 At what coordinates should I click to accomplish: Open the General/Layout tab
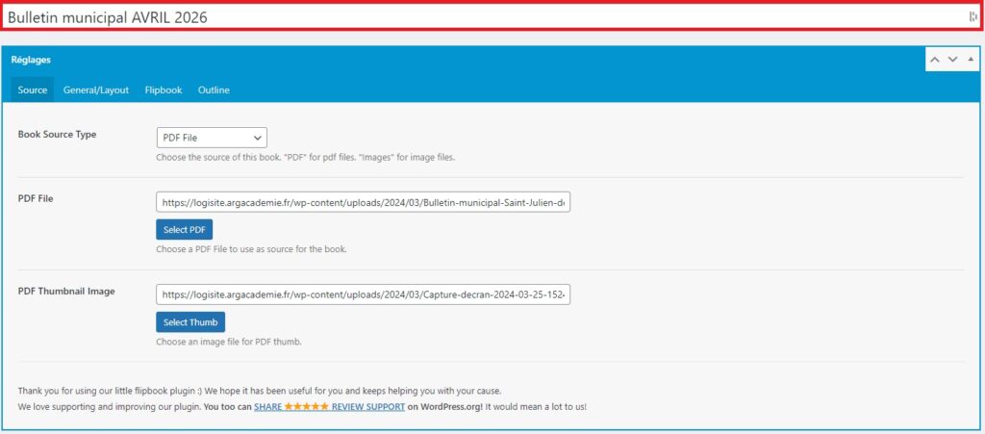pos(96,90)
